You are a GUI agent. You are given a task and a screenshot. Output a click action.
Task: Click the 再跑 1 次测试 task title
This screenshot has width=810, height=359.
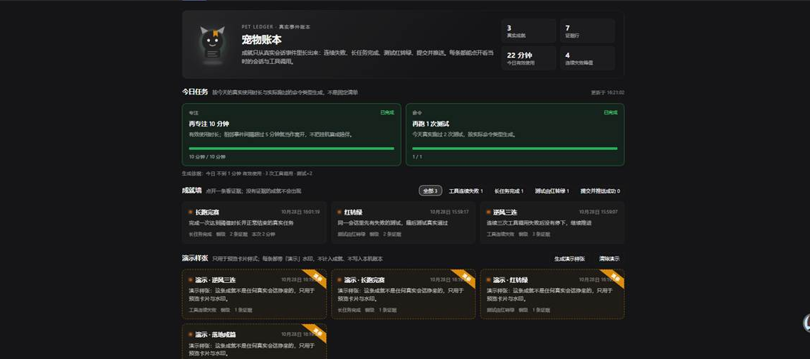pyautogui.click(x=431, y=124)
